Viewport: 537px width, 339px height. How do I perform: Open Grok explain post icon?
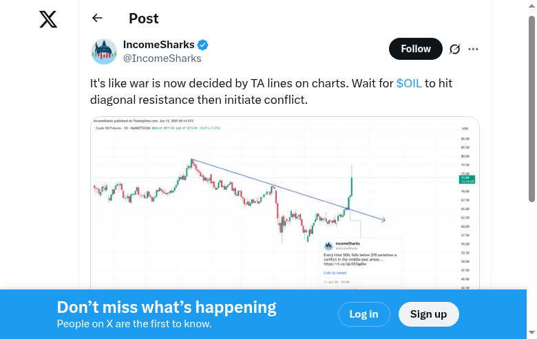(x=454, y=49)
